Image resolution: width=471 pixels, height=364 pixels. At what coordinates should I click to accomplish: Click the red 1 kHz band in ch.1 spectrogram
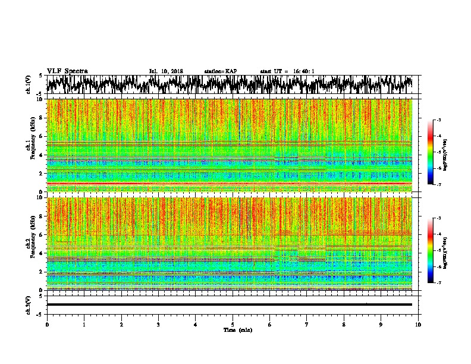(x=229, y=183)
